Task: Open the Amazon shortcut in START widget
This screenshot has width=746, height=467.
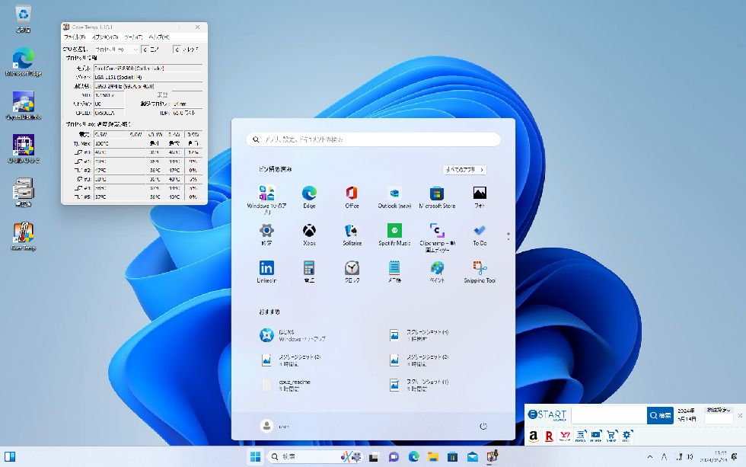Action: [x=533, y=436]
